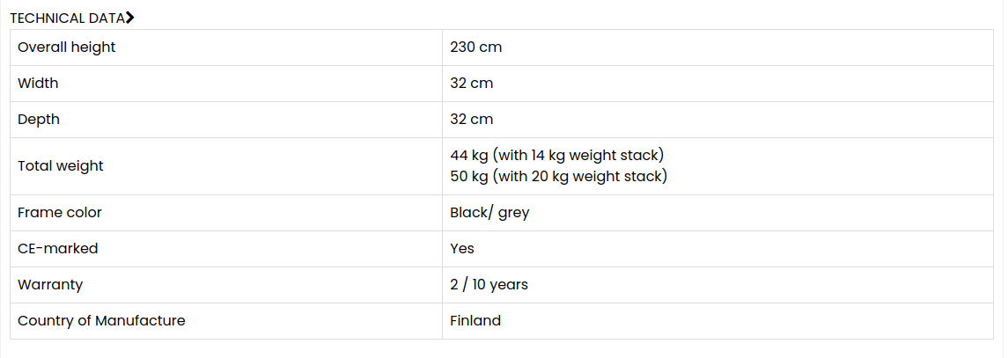This screenshot has width=1008, height=358.
Task: Click the 50 kg weight stack line
Action: pyautogui.click(x=558, y=177)
